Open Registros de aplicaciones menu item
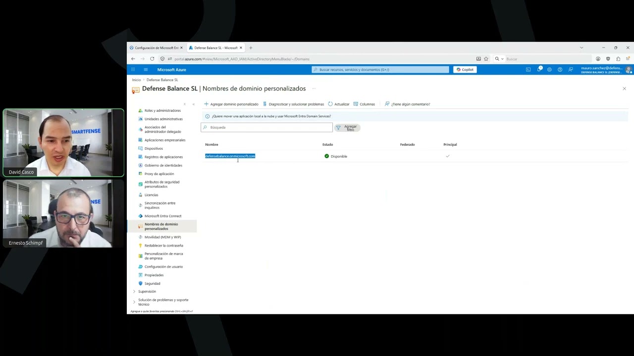Screen dimensions: 634x356 pyautogui.click(x=163, y=157)
